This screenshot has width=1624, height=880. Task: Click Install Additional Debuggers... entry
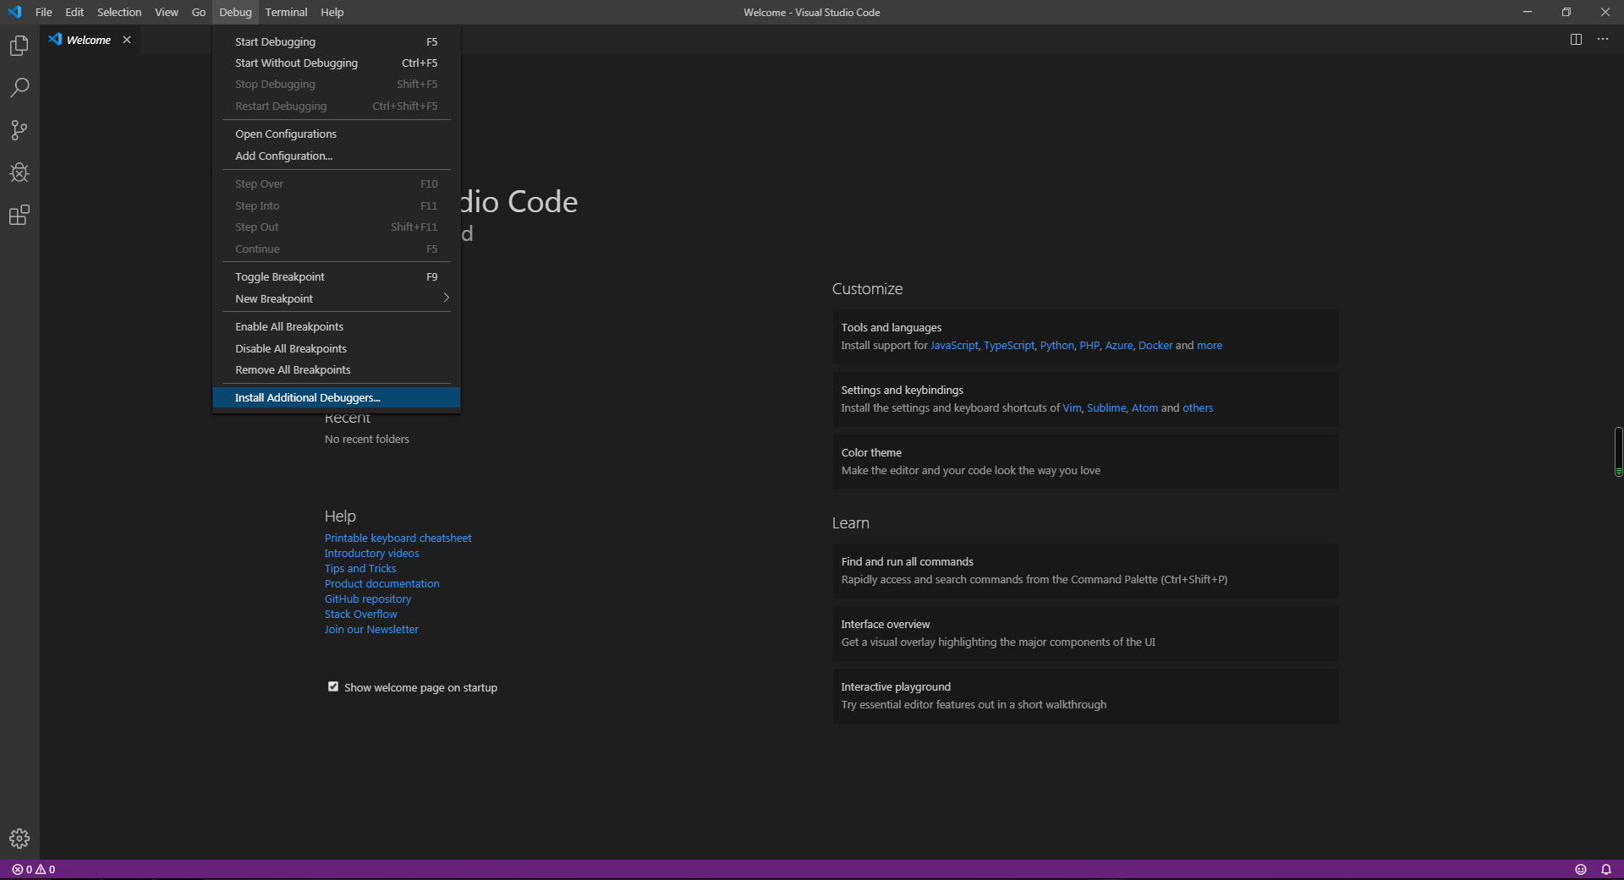[337, 397]
